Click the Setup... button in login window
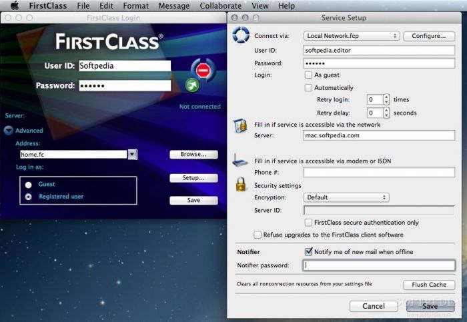Screen dimensions: 467x322 (193, 178)
